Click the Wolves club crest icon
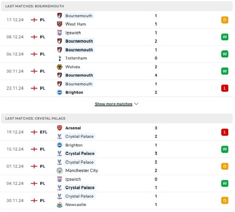This screenshot has width=235, height=212. (59, 67)
